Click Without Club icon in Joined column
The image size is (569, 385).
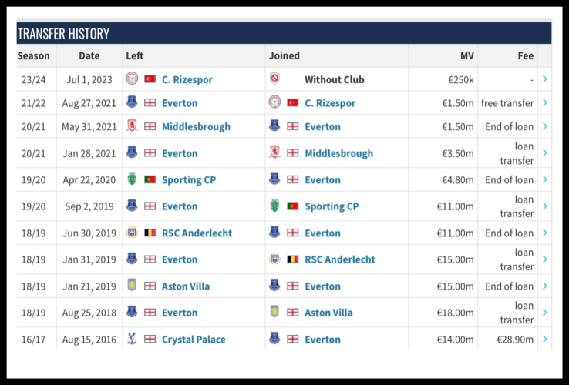(x=275, y=79)
